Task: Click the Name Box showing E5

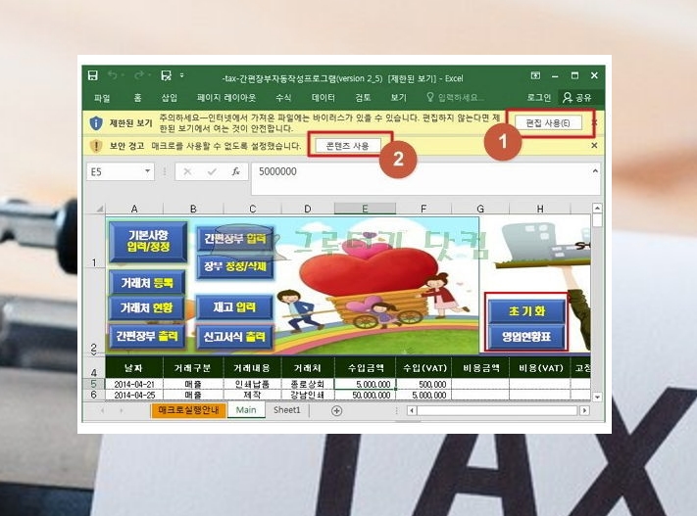Action: pos(114,172)
